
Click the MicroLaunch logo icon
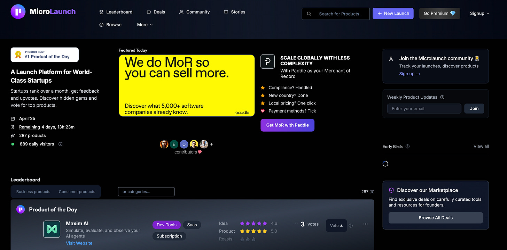[x=18, y=11]
